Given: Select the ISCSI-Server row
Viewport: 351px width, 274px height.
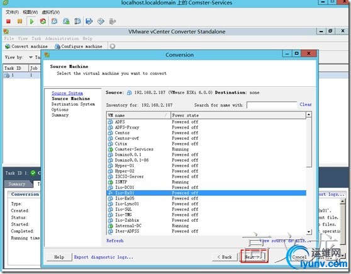Looking at the screenshot, I should (x=206, y=176).
